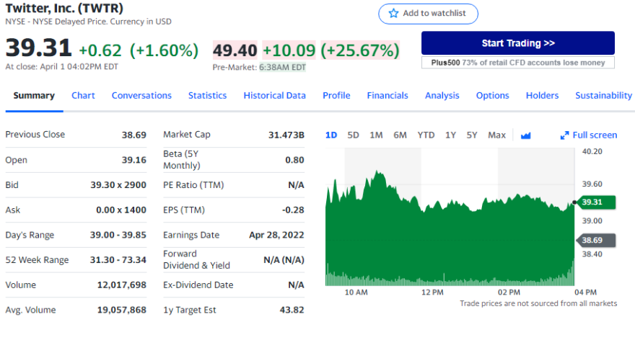Image resolution: width=635 pixels, height=340 pixels.
Task: Click the Plus500 CFD disclaimer link
Action: click(x=517, y=63)
